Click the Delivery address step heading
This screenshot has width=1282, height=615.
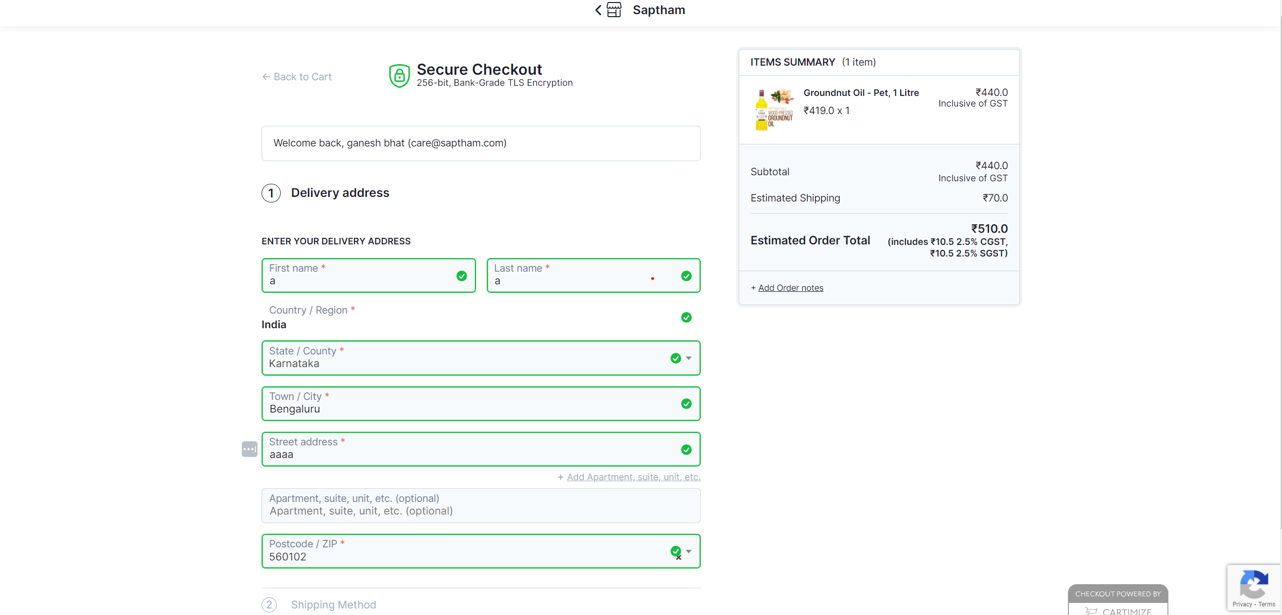(x=340, y=193)
